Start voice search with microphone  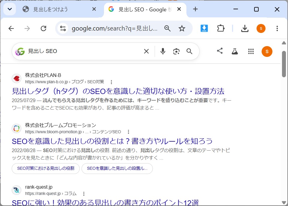(x=163, y=51)
